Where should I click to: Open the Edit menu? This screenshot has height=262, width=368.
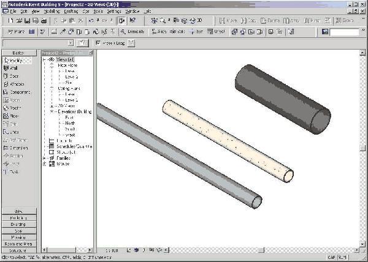pos(24,11)
